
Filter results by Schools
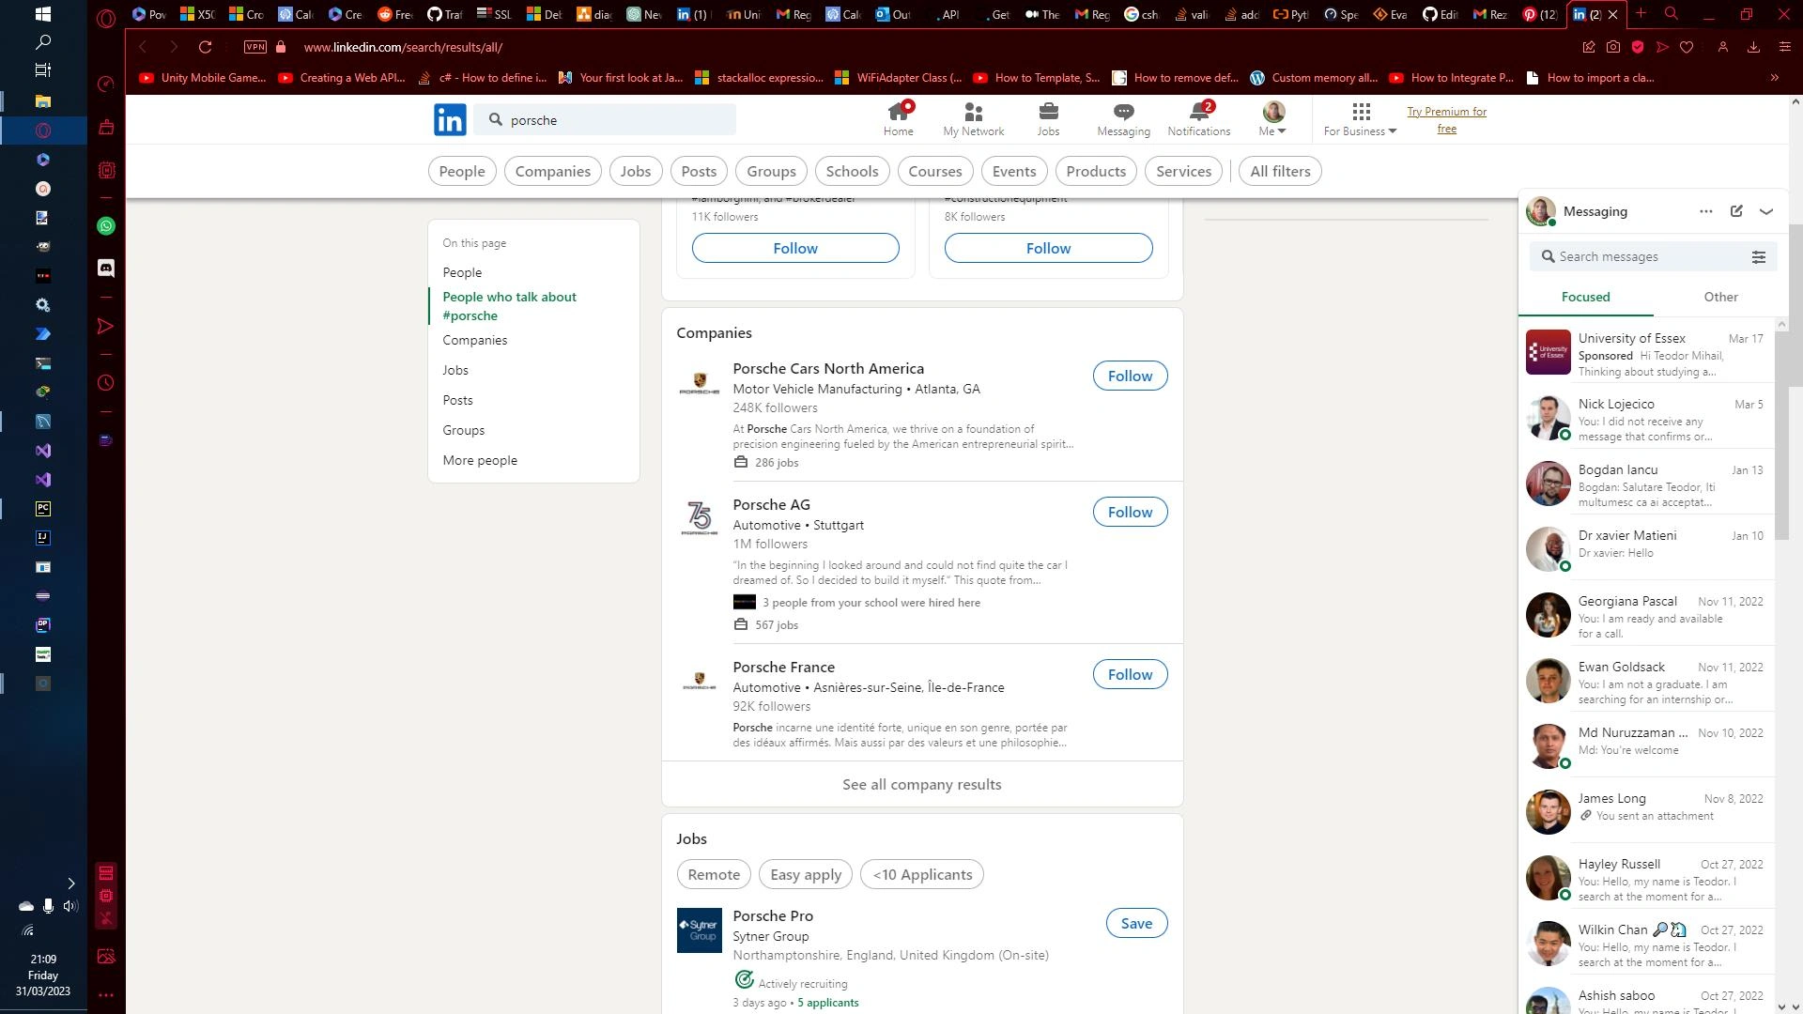click(x=853, y=171)
